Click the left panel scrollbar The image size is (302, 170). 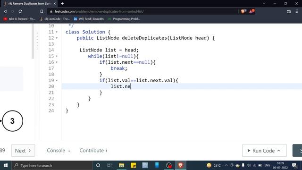click(x=33, y=41)
